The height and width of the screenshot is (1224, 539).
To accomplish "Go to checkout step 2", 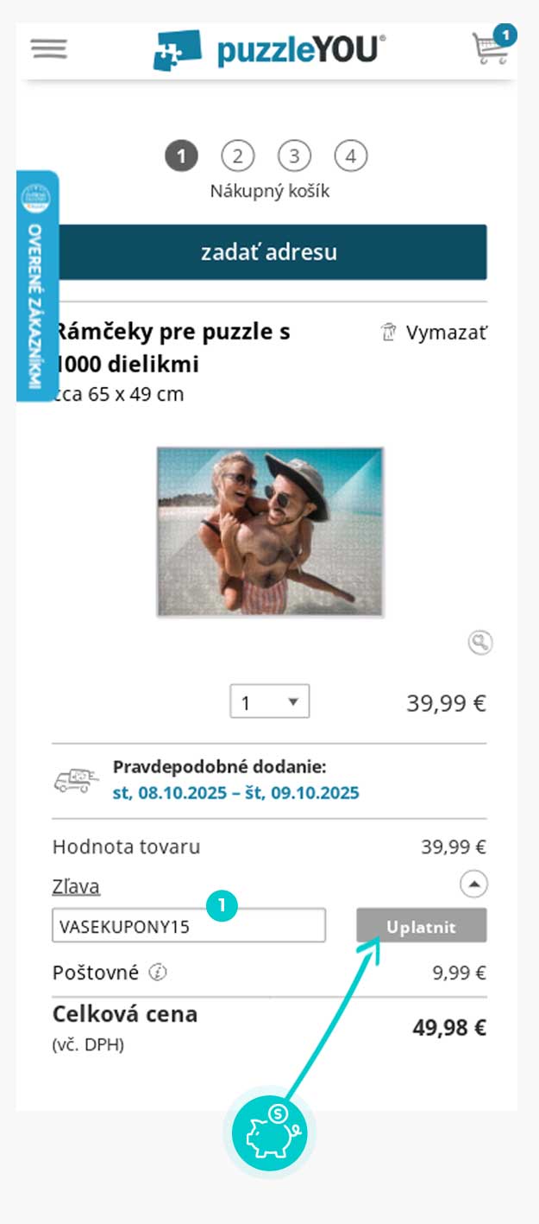I will click(238, 156).
